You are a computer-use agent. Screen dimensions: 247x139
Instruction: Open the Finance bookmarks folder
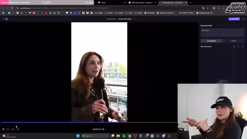119,13
